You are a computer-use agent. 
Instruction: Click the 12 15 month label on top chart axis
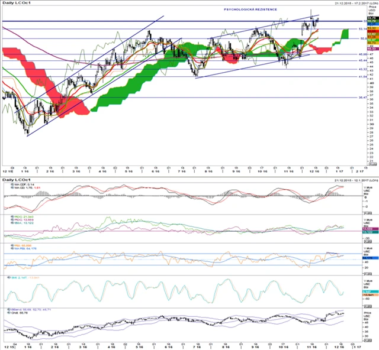[x=8, y=171]
